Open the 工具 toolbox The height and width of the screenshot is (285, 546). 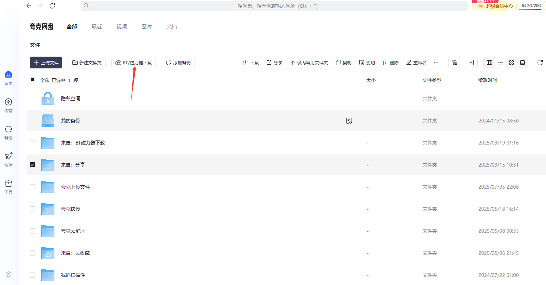pyautogui.click(x=8, y=187)
